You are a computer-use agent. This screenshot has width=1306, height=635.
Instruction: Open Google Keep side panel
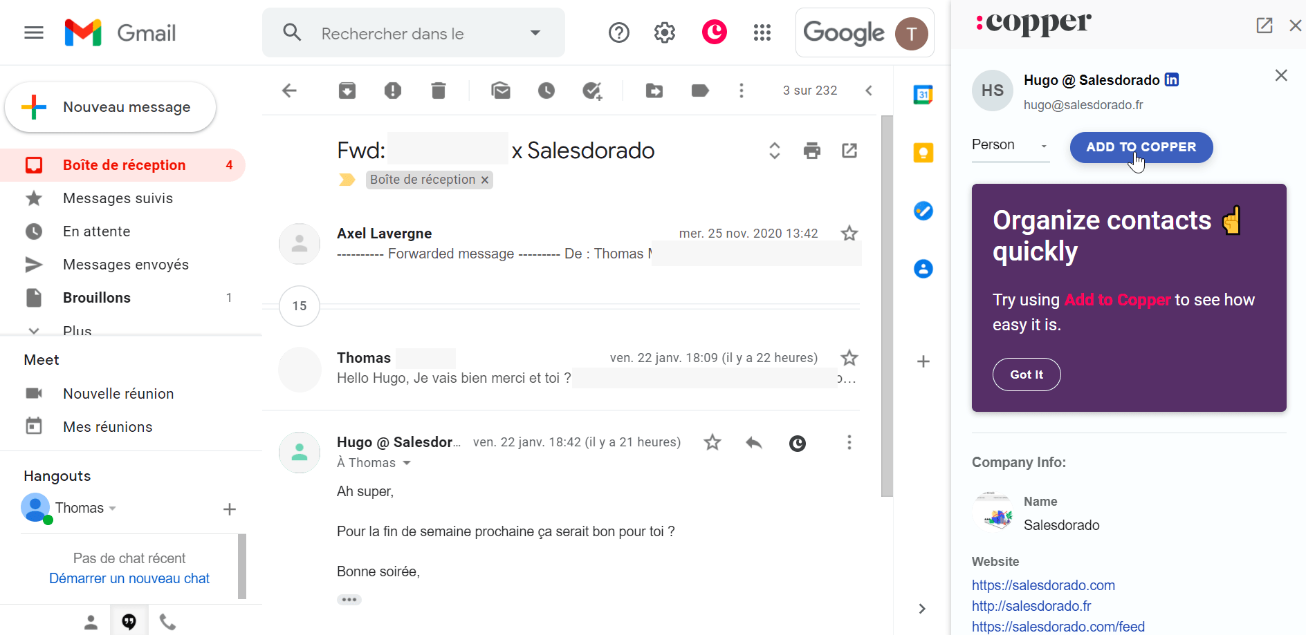pos(923,153)
